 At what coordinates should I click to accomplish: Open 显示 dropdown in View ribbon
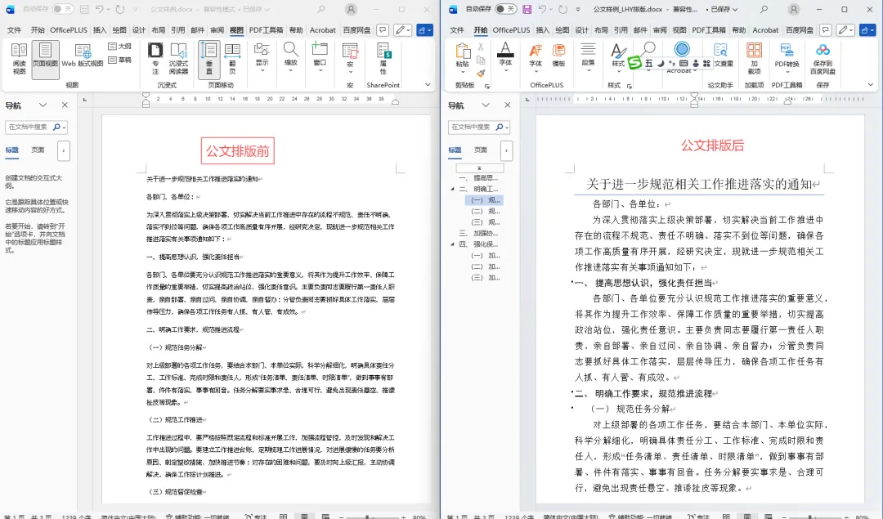pyautogui.click(x=262, y=57)
